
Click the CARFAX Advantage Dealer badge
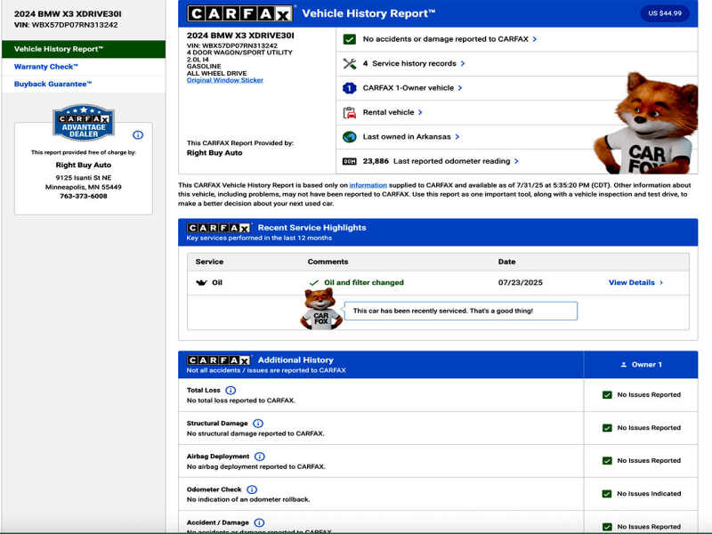[84, 122]
